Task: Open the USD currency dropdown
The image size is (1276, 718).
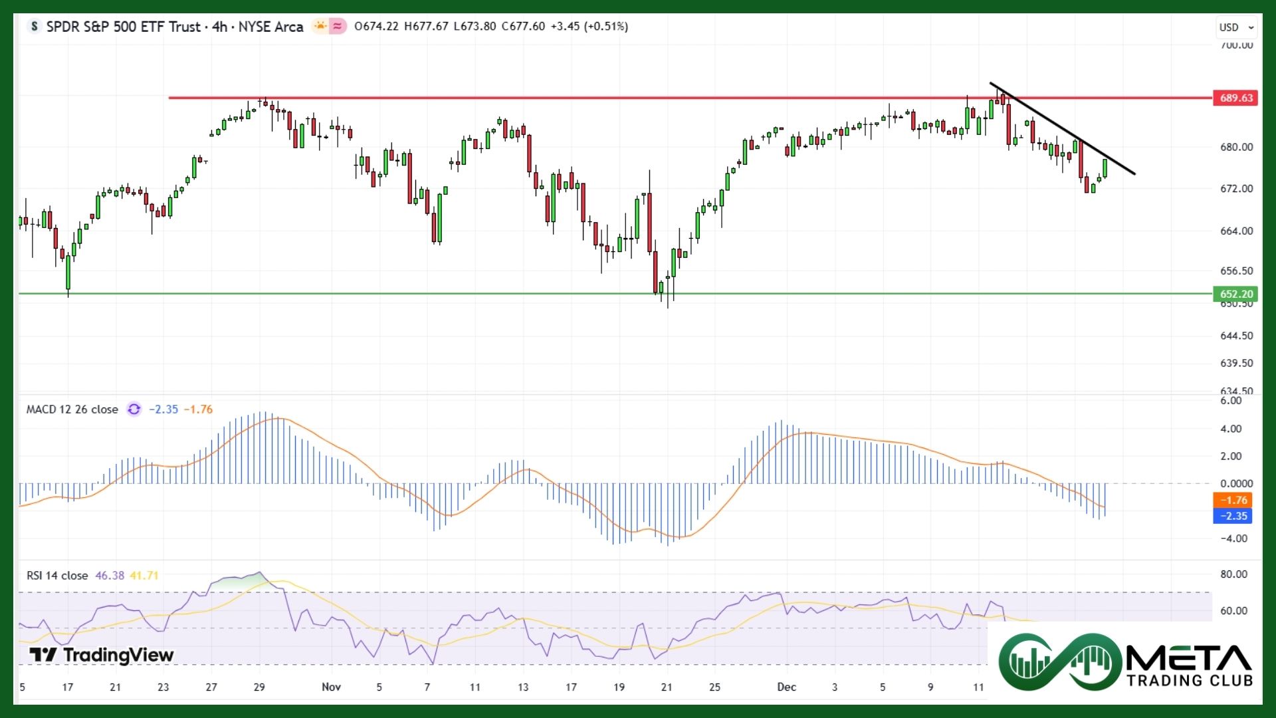Action: coord(1236,27)
